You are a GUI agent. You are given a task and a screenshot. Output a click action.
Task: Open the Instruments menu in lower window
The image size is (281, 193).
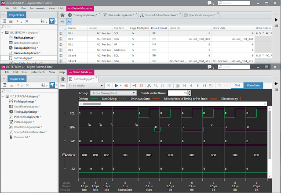click(38, 72)
